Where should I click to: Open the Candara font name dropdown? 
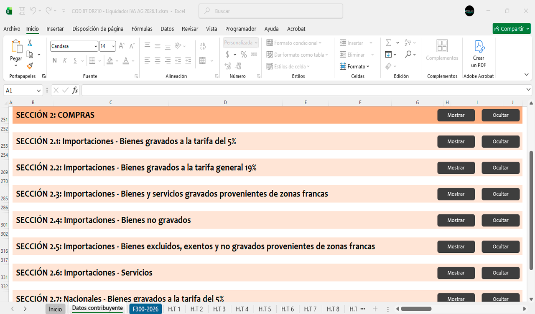click(x=96, y=46)
